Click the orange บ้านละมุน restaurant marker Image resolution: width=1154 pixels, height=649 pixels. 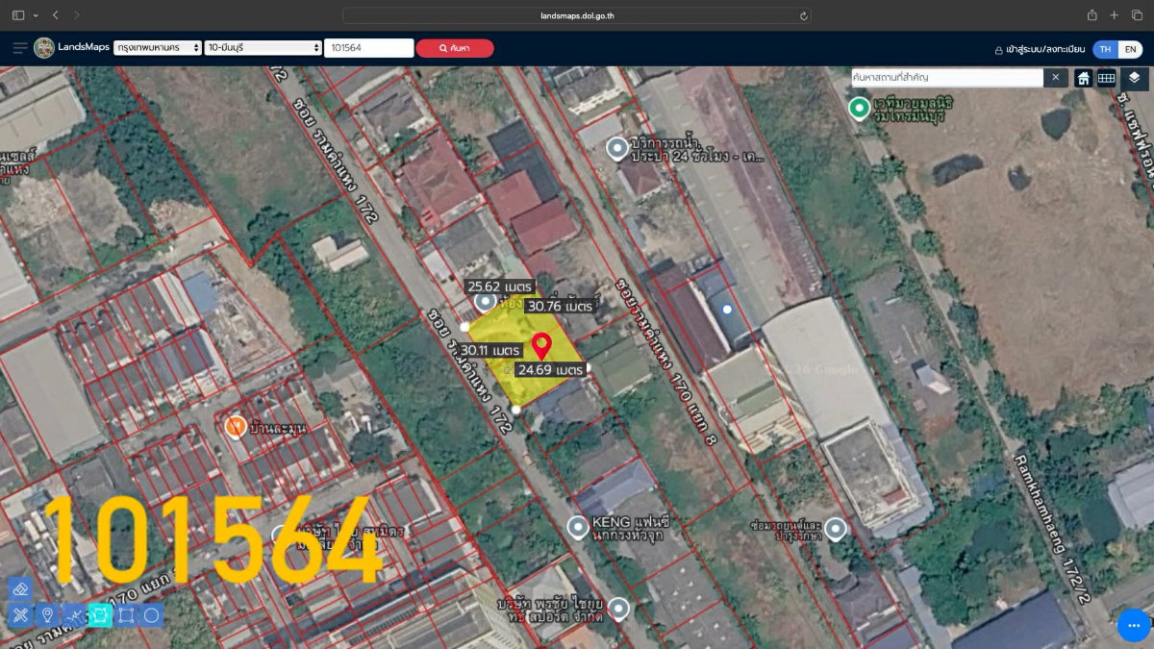coord(235,426)
